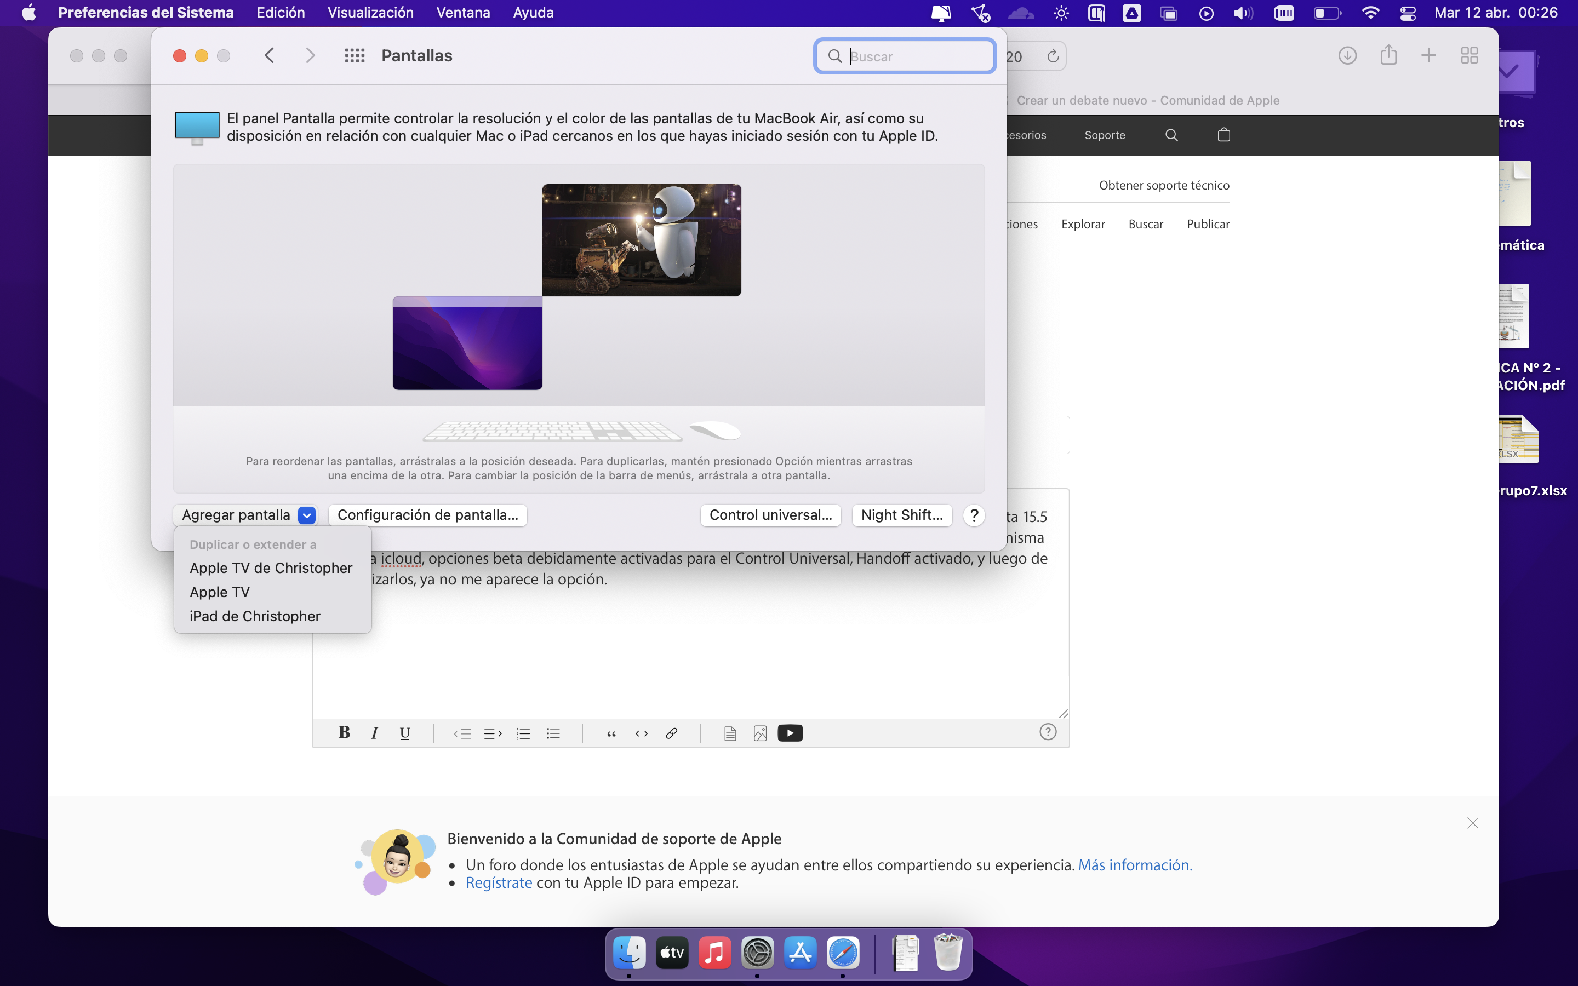This screenshot has width=1578, height=986.
Task: Insert an image with the picture icon
Action: click(x=759, y=733)
